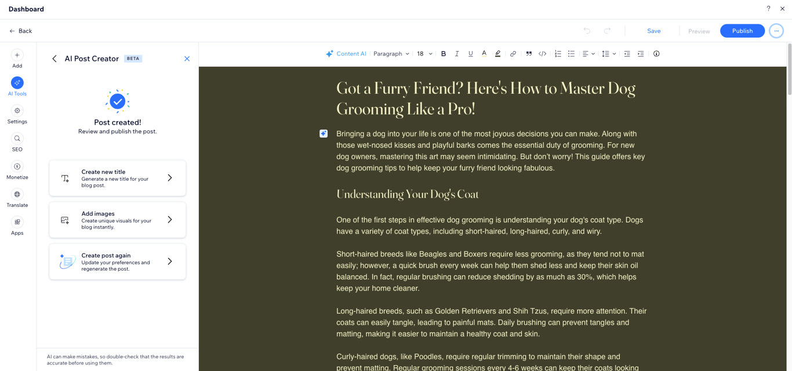Open the Paragraph style dropdown
The width and height of the screenshot is (792, 371).
[391, 53]
